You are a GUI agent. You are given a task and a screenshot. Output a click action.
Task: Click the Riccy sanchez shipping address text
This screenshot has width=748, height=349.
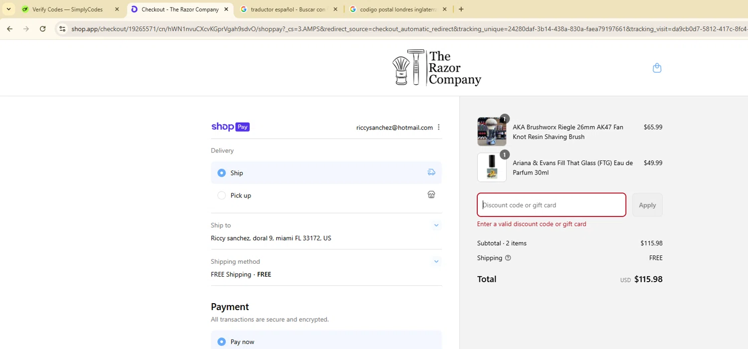tap(271, 238)
